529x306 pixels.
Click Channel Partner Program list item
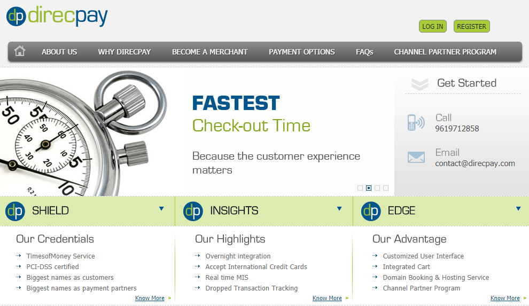coord(422,288)
